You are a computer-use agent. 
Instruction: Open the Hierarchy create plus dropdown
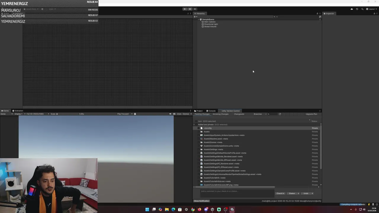[x=195, y=17]
